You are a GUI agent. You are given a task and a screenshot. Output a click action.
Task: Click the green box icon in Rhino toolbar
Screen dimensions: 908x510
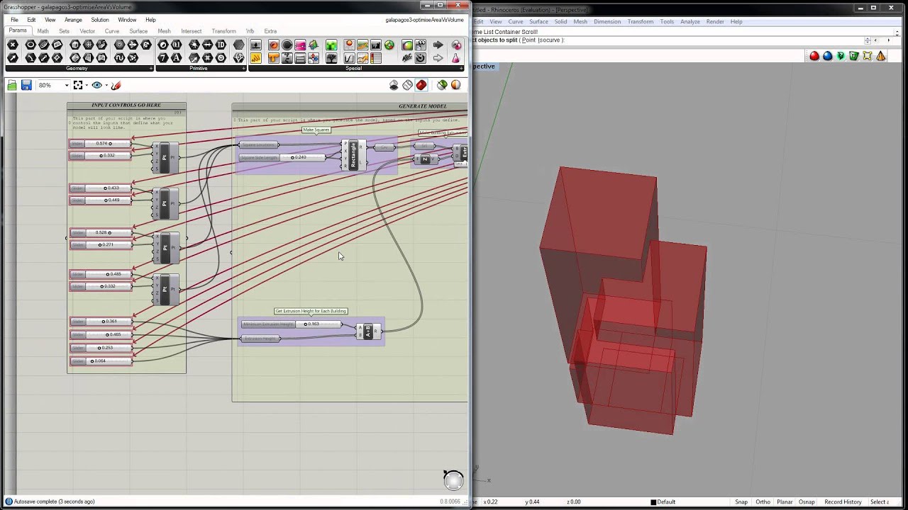[x=854, y=56]
